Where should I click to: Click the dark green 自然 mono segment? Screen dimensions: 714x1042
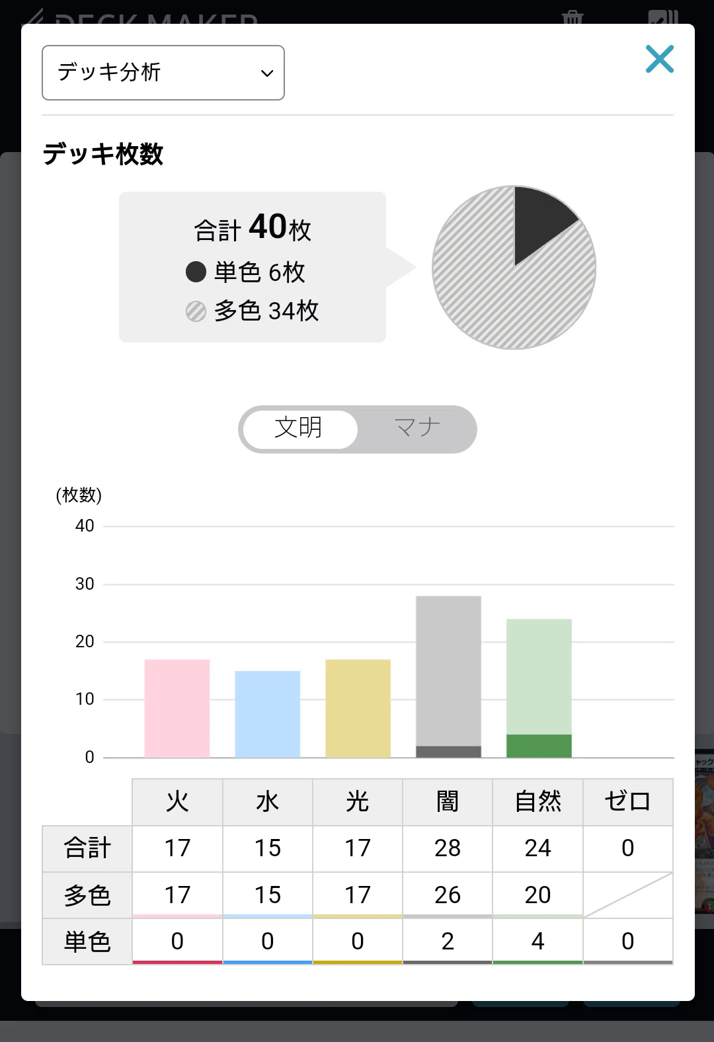[x=539, y=746]
